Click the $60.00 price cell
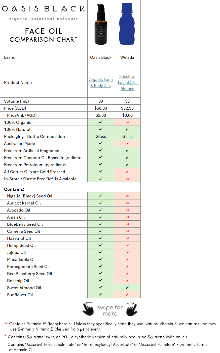This screenshot has height=353, width=220. click(x=101, y=108)
